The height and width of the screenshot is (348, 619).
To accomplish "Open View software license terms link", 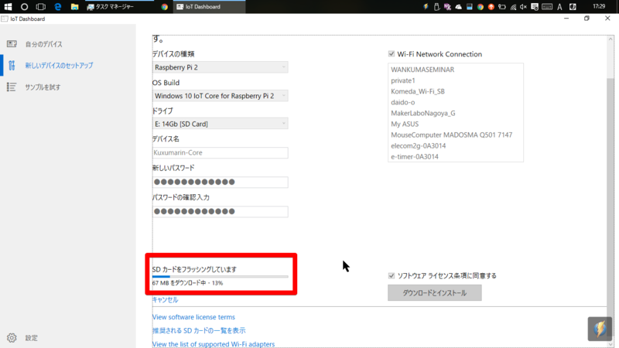I will (193, 317).
